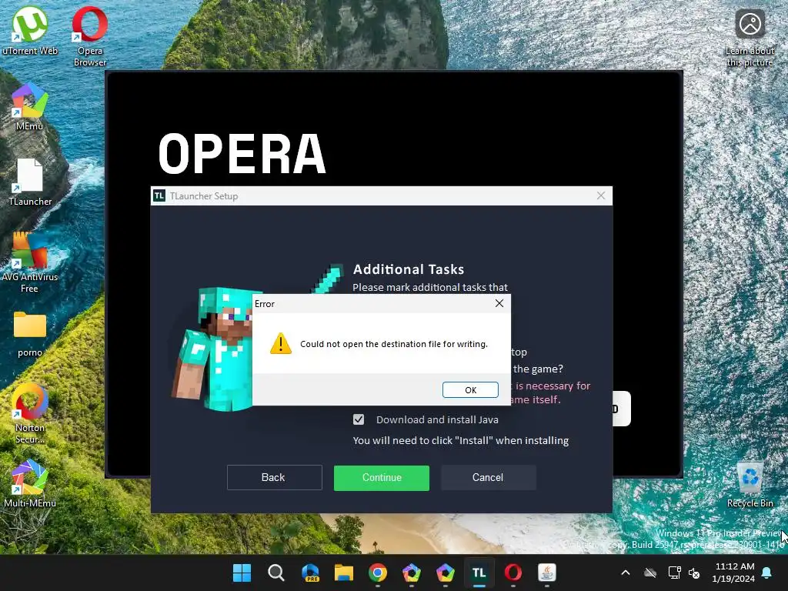Click OK in the Error dialog
The image size is (788, 591).
click(x=470, y=390)
